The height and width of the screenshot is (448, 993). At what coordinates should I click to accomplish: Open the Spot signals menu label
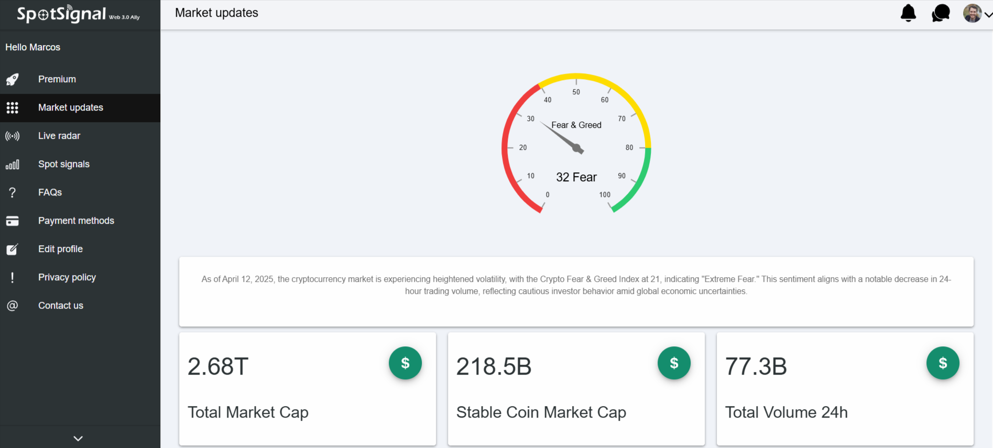64,164
